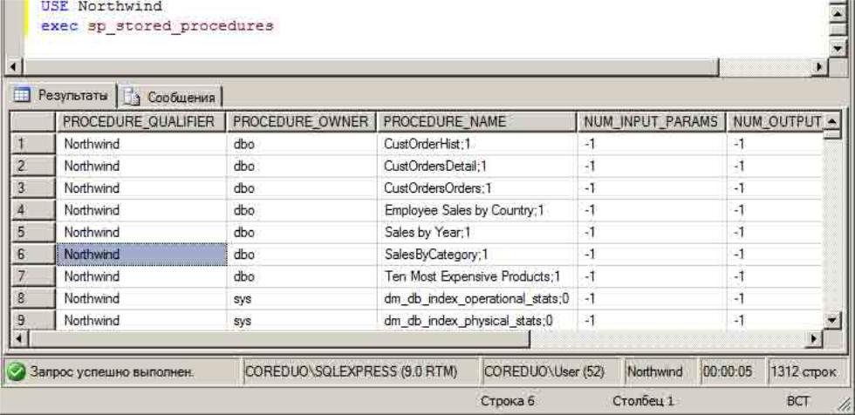Click the results grid horizontal scrollbar thumb
855x415 pixels.
[278, 339]
